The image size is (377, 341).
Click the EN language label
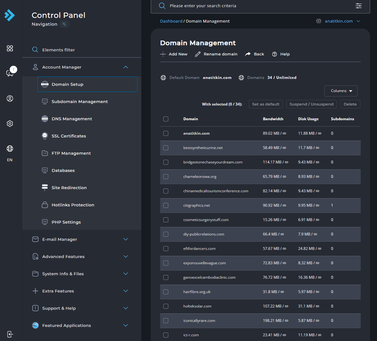pyautogui.click(x=10, y=160)
